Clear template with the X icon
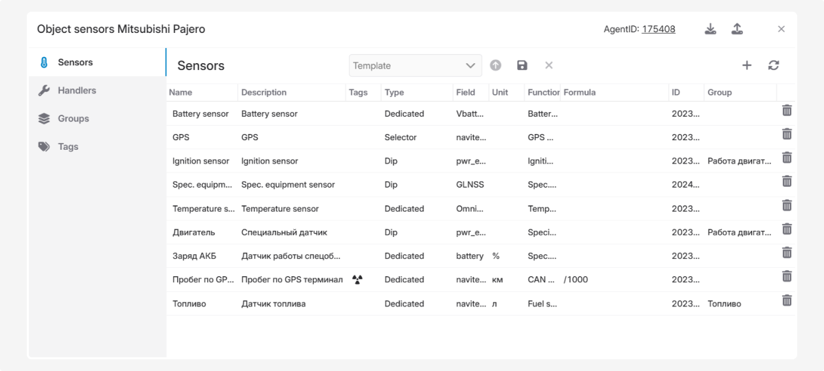Screen dimensions: 824x371 tap(549, 65)
